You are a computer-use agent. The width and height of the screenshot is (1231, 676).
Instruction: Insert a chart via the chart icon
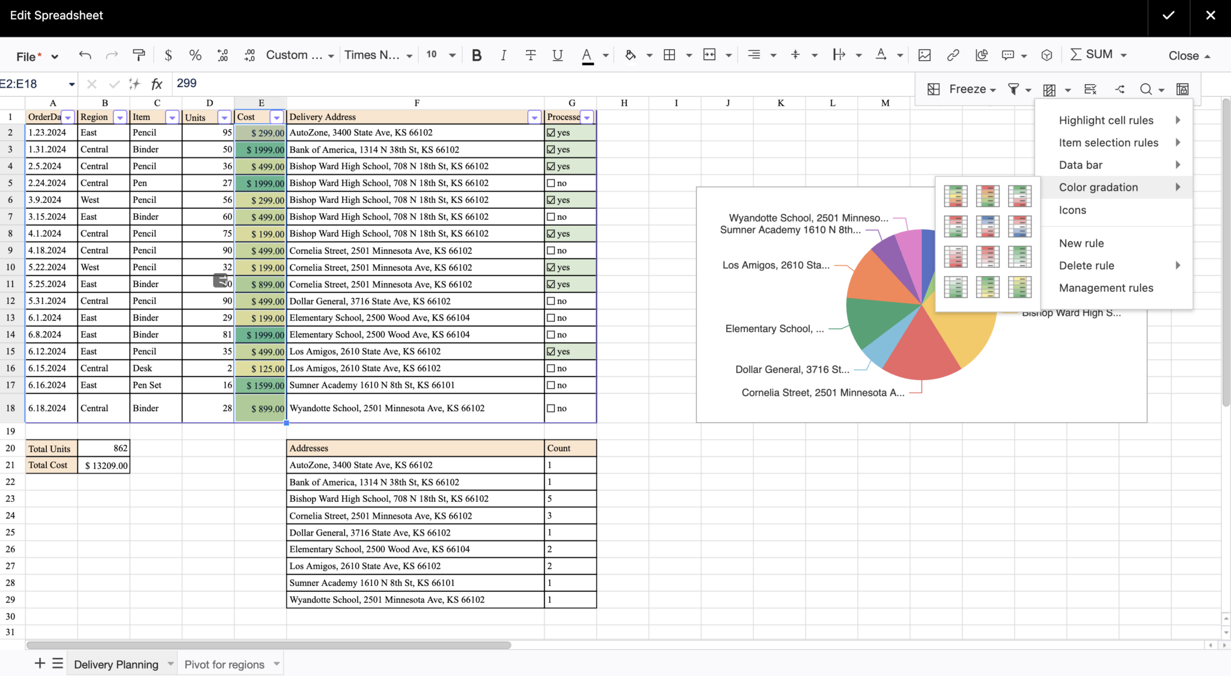coord(982,55)
